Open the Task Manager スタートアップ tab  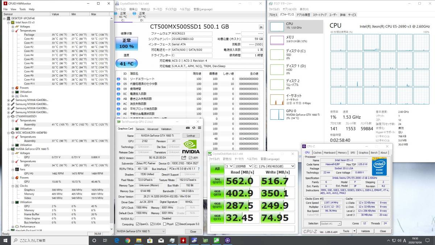point(319,15)
